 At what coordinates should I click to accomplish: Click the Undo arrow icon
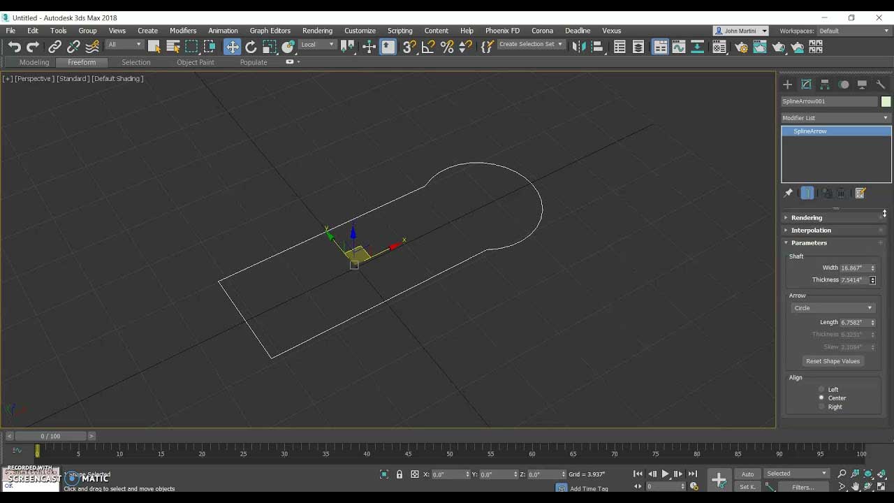pyautogui.click(x=14, y=47)
